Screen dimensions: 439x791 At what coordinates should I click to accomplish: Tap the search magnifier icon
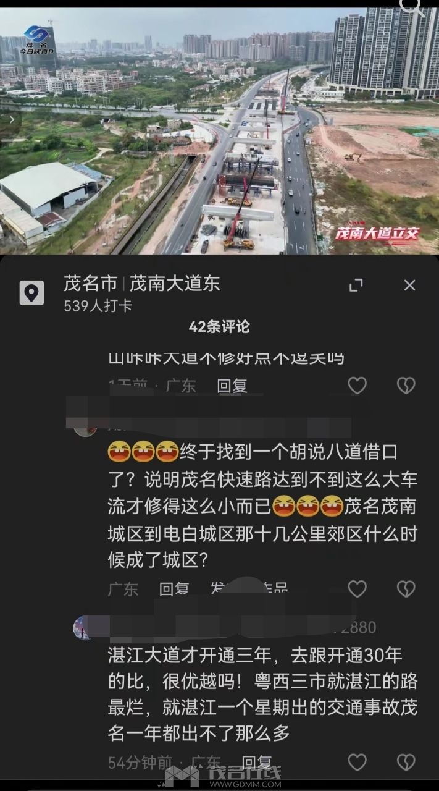pos(412,7)
